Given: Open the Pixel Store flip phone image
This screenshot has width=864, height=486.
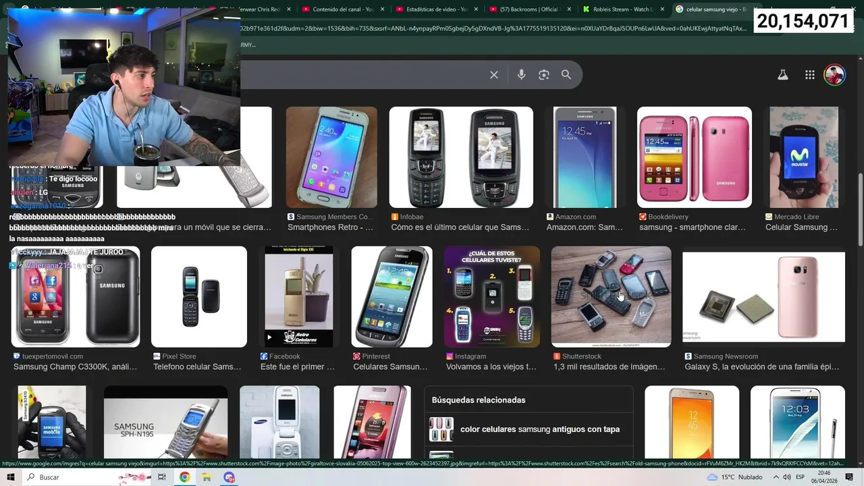Looking at the screenshot, I should (199, 297).
